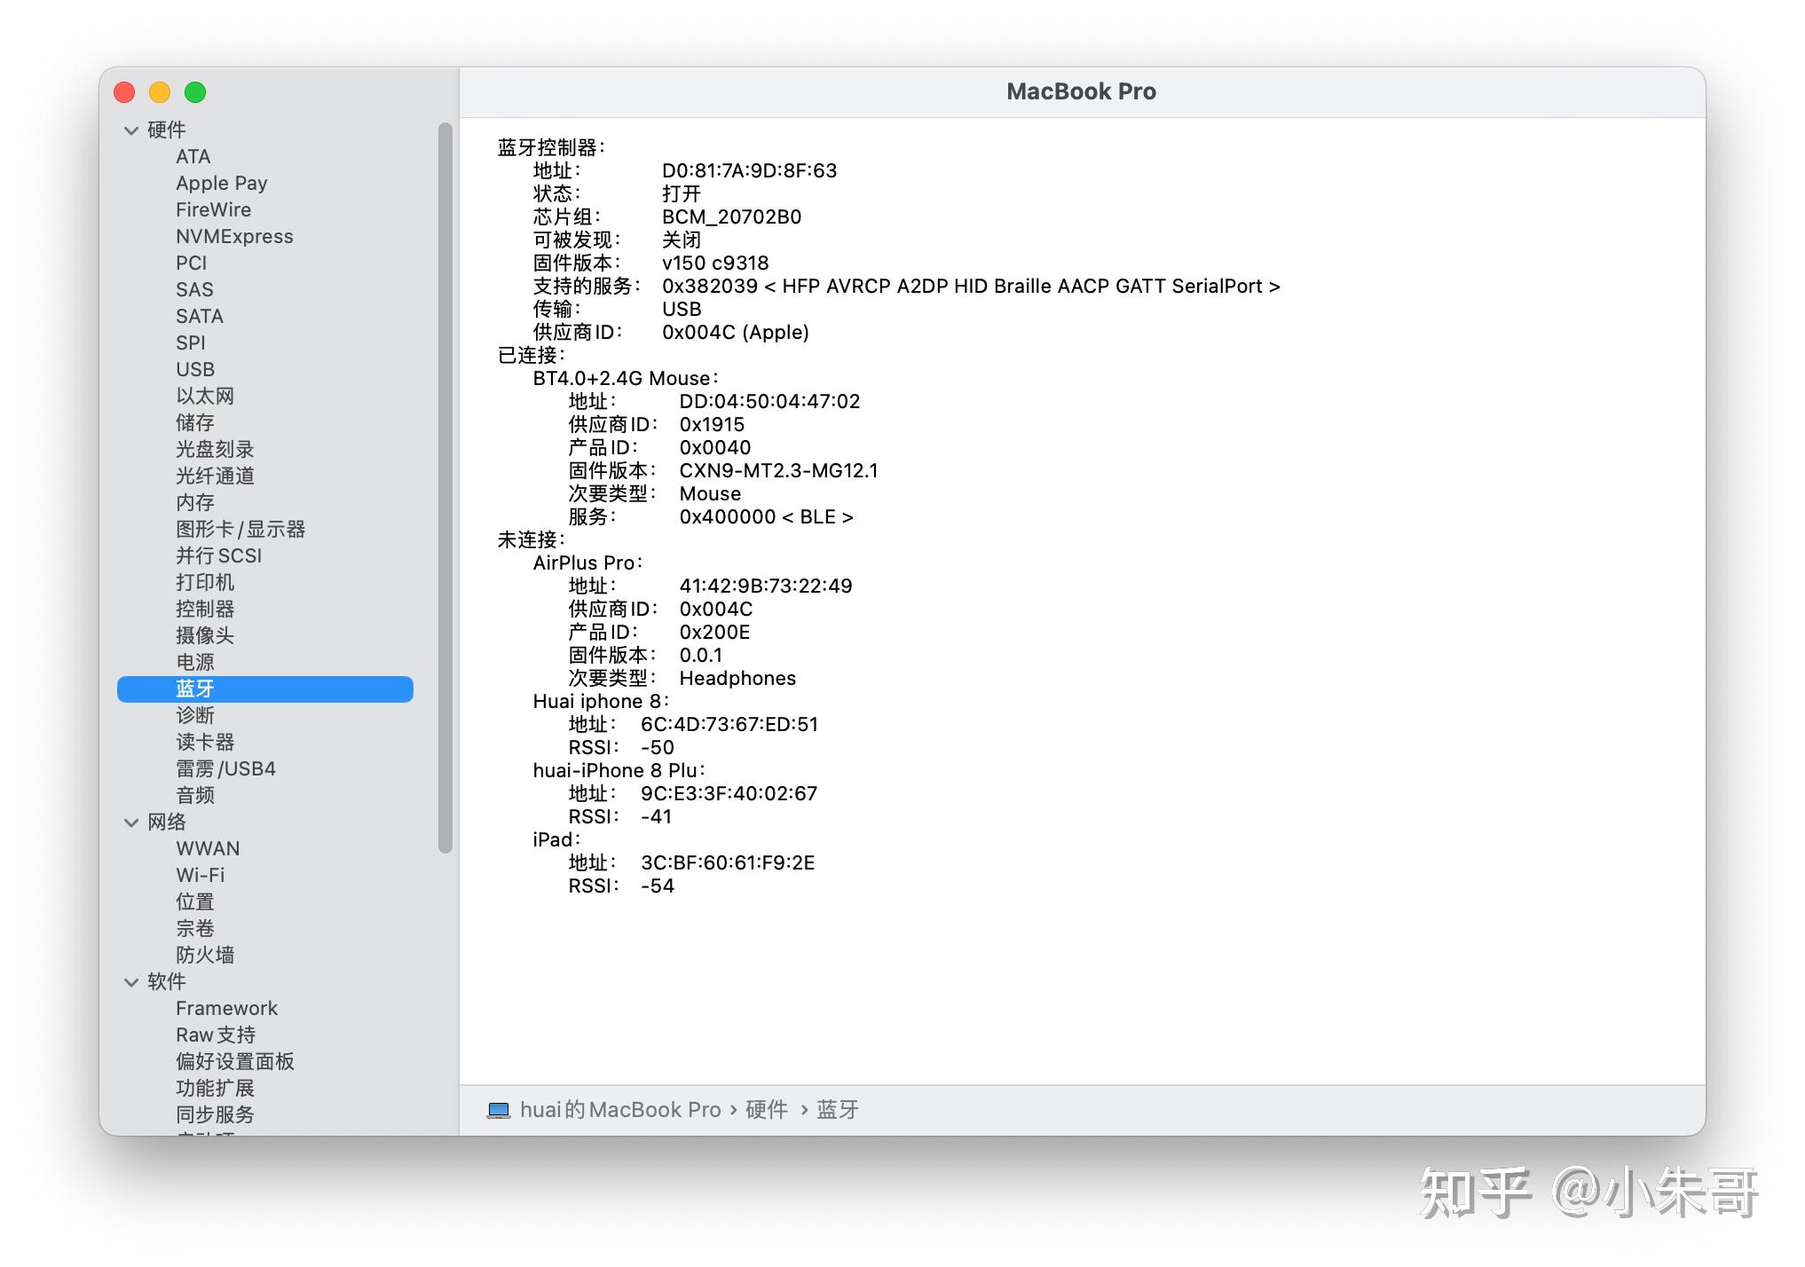Screen dimensions: 1805x1267
Task: Select USB in the hardware list
Action: point(194,369)
